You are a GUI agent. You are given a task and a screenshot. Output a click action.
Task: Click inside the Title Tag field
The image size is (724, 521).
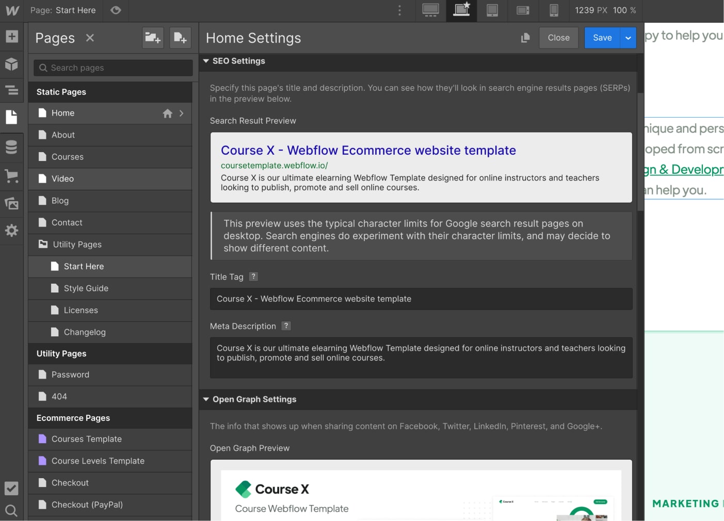(421, 299)
